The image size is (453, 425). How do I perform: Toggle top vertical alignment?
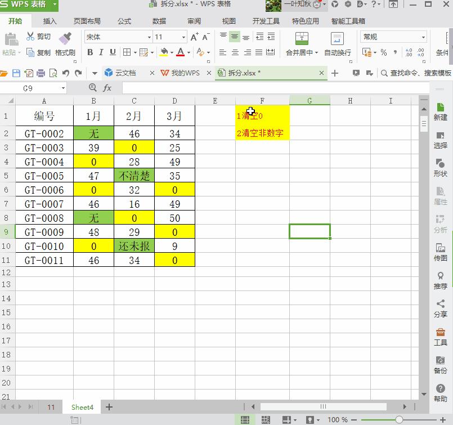pyautogui.click(x=223, y=37)
